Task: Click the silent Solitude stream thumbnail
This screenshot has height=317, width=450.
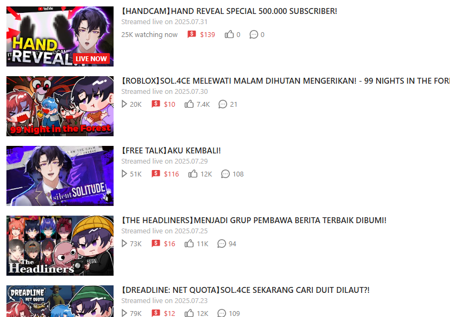Action: pyautogui.click(x=60, y=176)
